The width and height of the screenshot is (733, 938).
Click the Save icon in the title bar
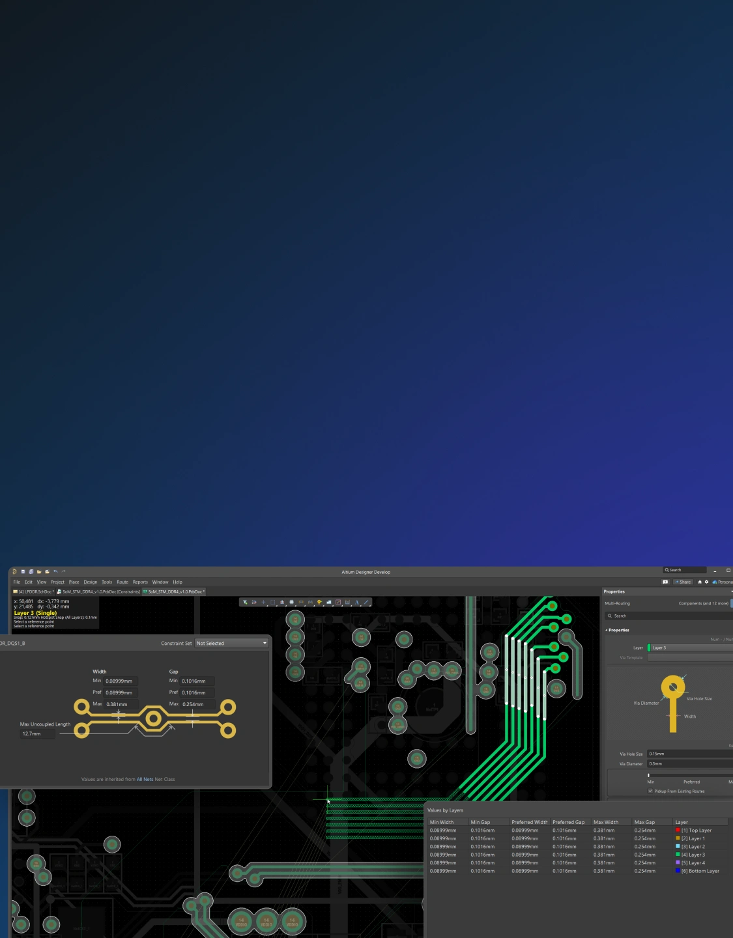pos(23,572)
